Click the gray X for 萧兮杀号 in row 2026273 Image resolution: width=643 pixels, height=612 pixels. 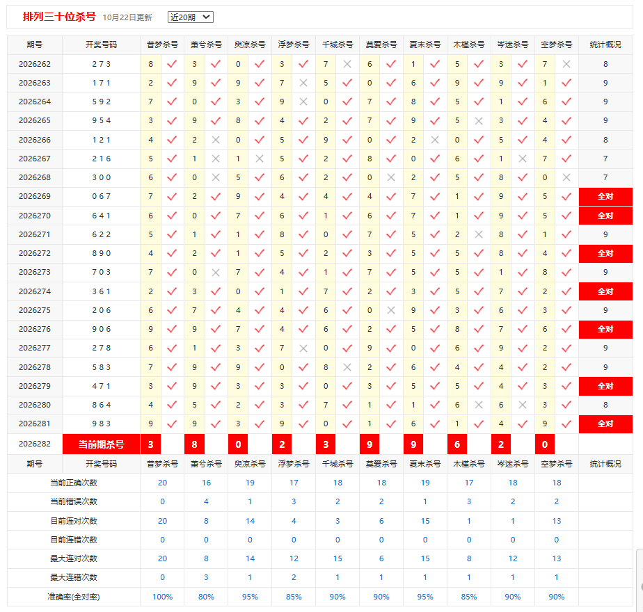pos(216,272)
